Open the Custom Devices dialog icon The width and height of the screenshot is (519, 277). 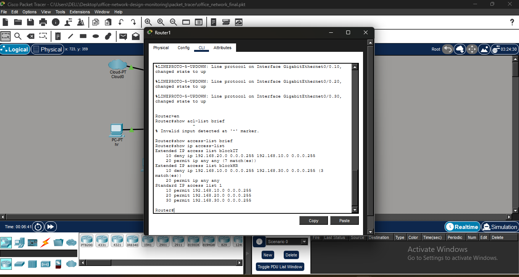[199, 22]
